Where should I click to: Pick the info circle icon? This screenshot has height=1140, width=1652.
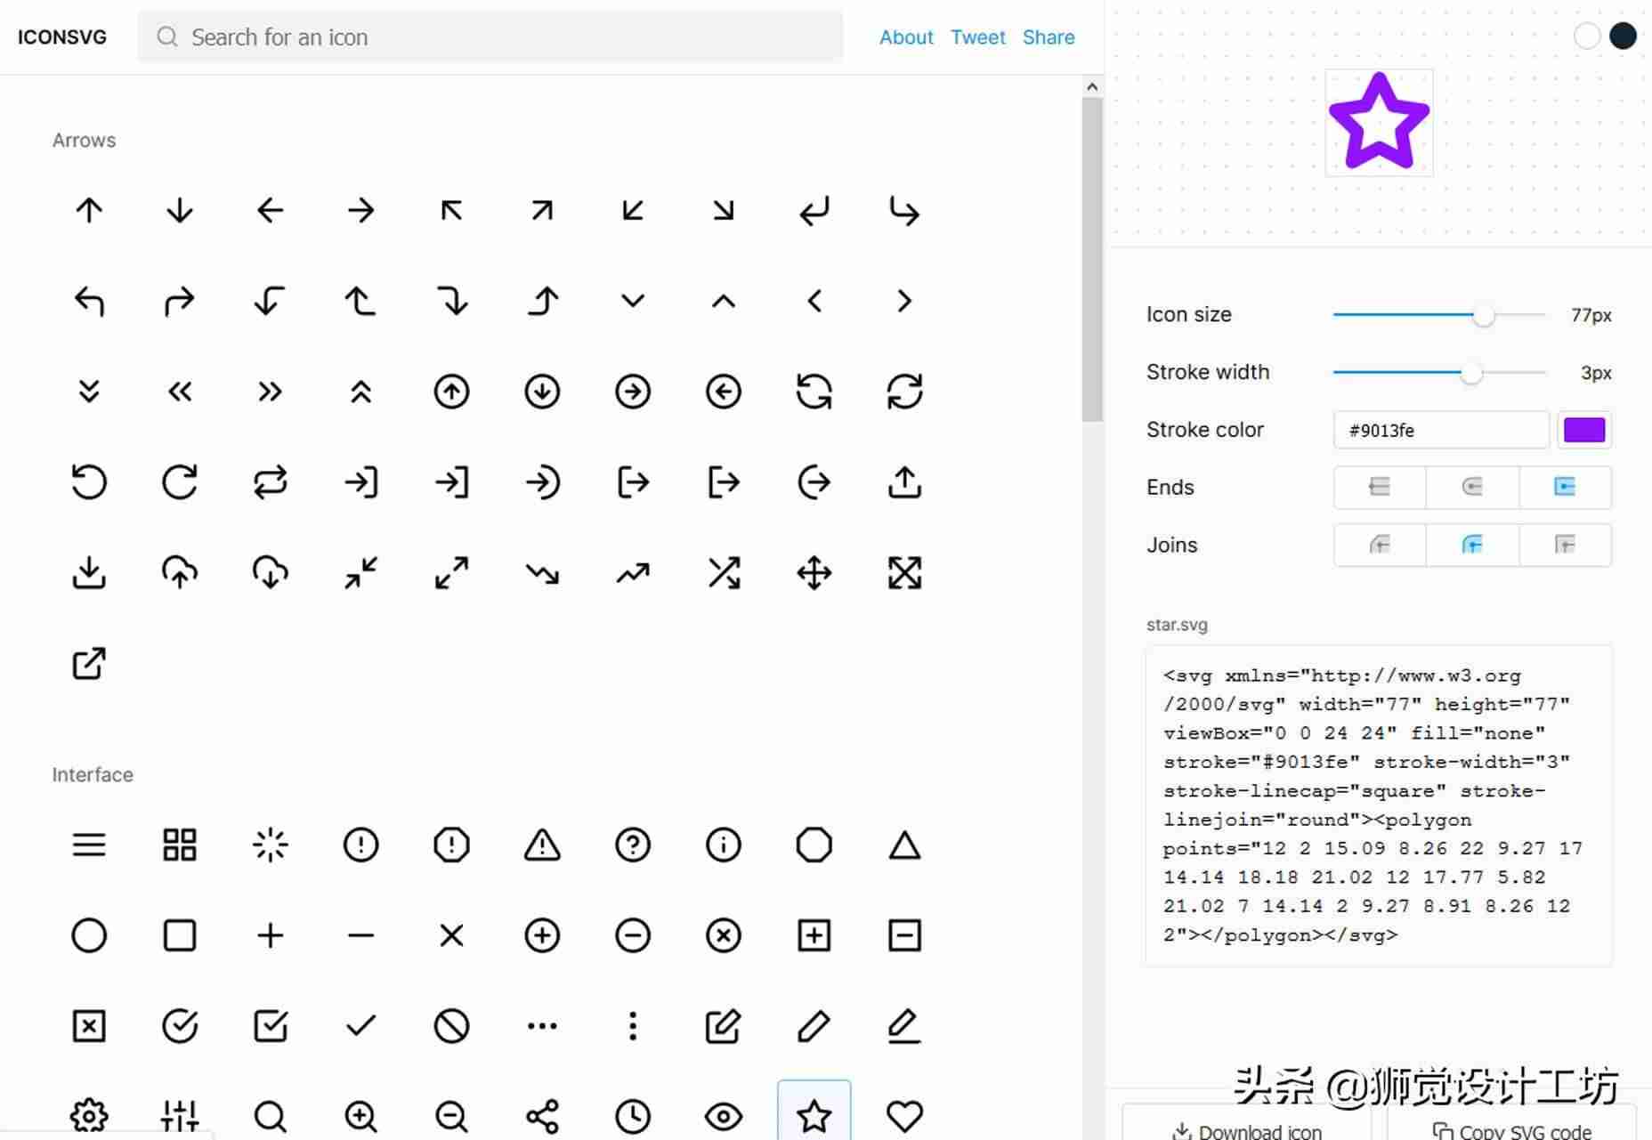click(724, 845)
